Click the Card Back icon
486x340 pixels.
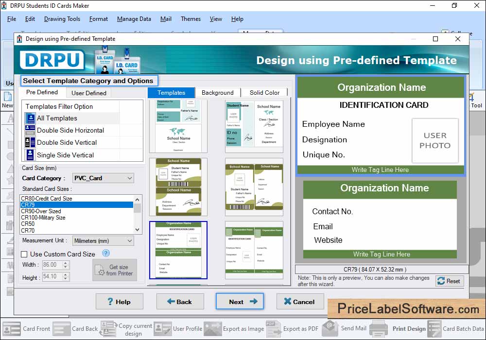pos(62,329)
